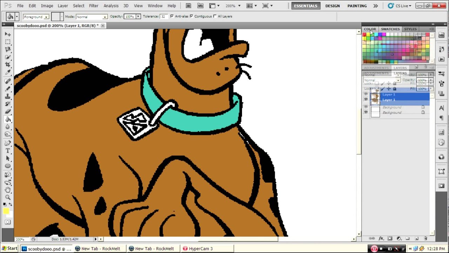This screenshot has width=449, height=253.
Task: Toggle the Anti-alias checkbox
Action: tap(172, 17)
